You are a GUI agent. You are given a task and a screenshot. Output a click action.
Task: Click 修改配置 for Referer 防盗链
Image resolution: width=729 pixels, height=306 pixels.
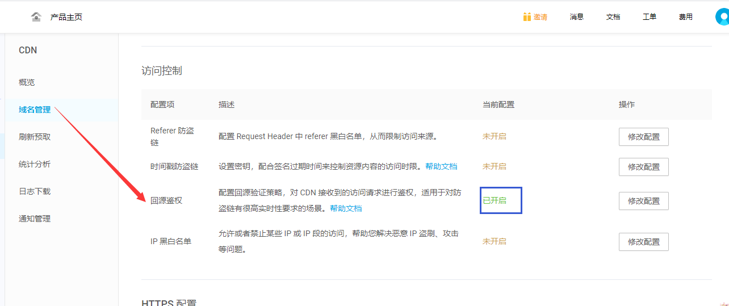[643, 137]
